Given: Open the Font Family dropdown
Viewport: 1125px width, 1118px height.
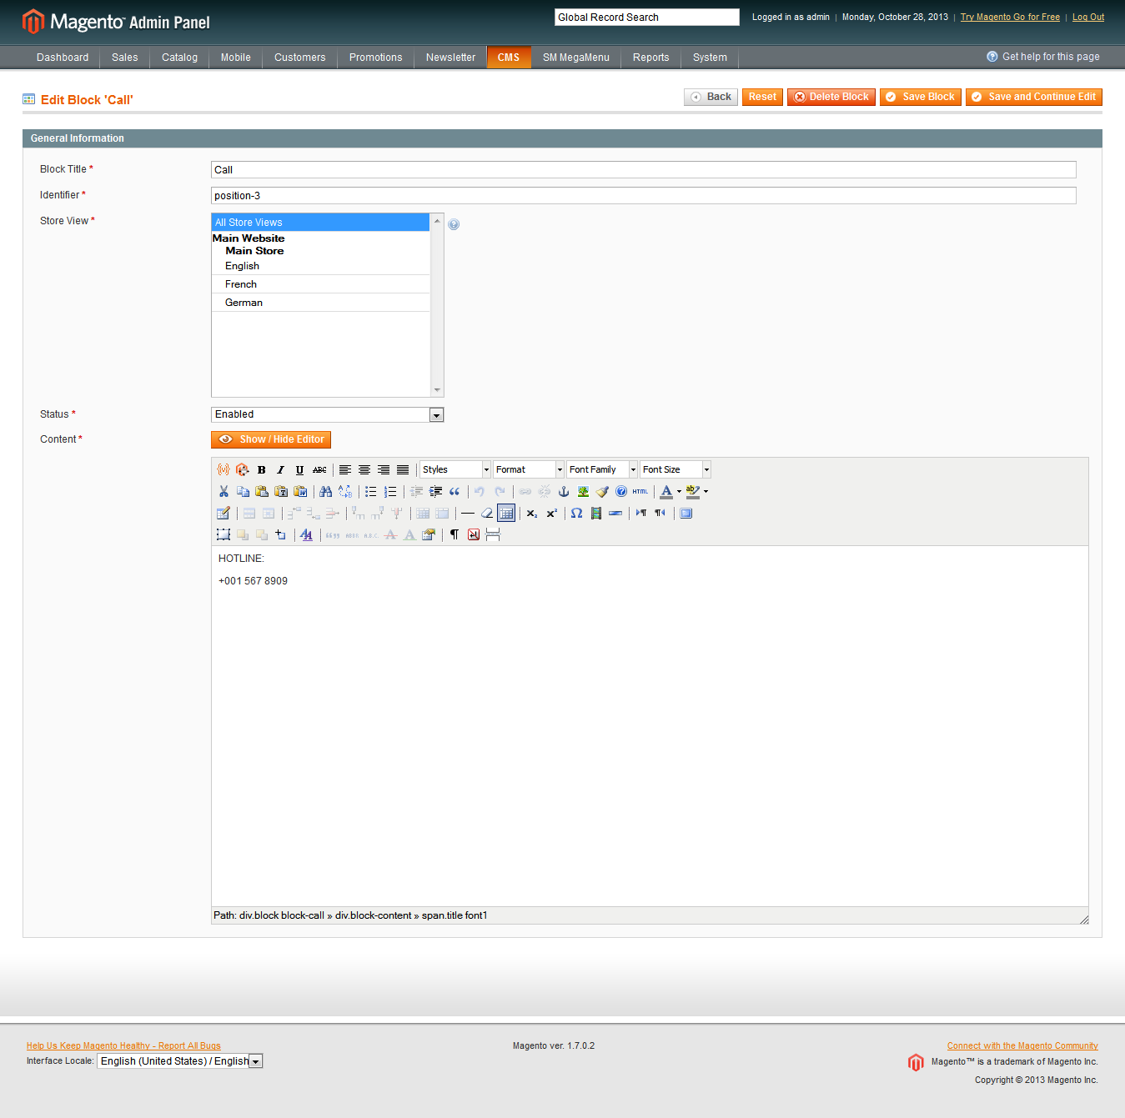Looking at the screenshot, I should coord(602,469).
